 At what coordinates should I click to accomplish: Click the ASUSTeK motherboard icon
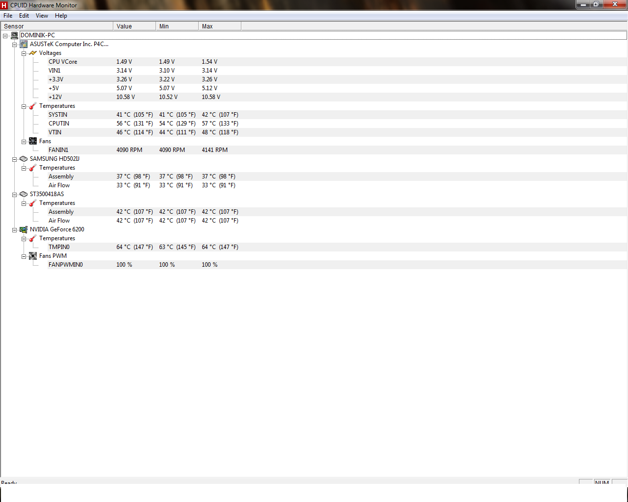pos(24,44)
